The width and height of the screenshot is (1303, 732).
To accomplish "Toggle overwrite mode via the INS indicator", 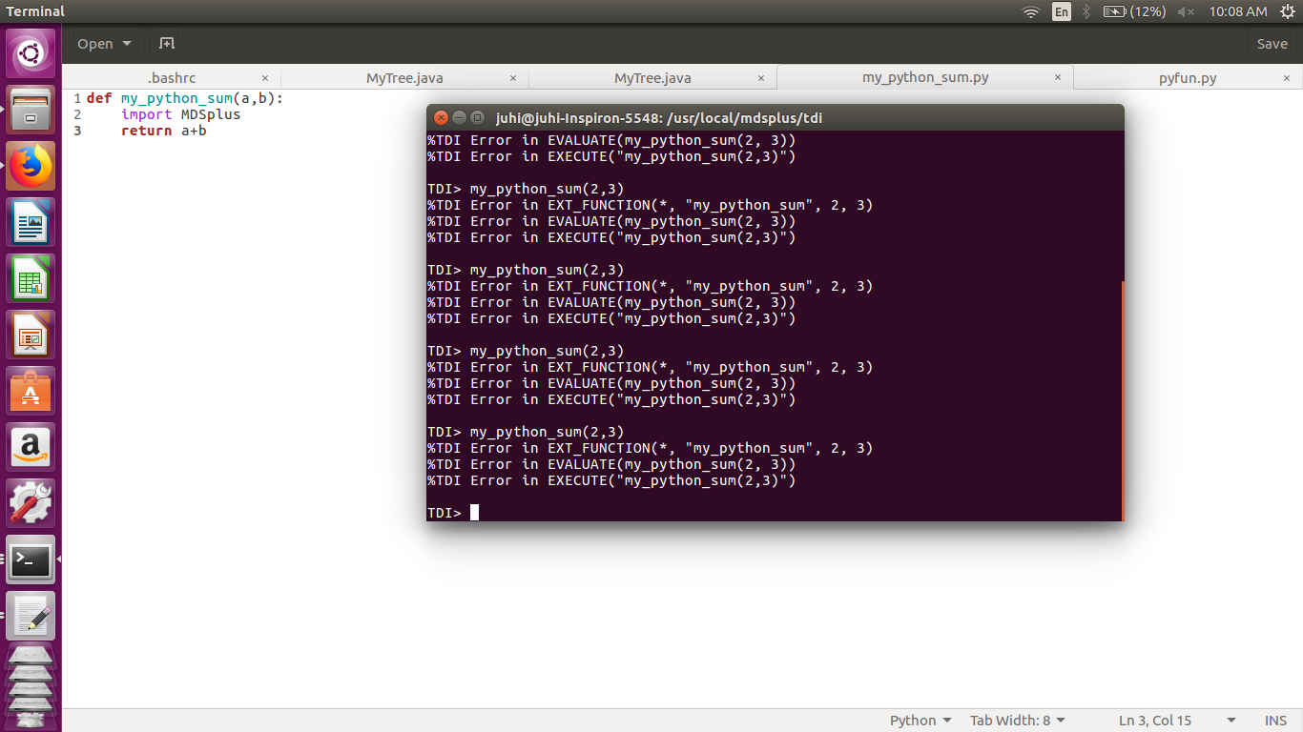I will coord(1274,721).
